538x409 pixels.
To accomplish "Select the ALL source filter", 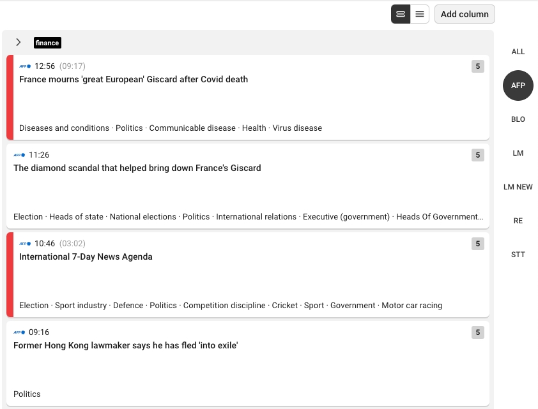I will click(x=518, y=52).
